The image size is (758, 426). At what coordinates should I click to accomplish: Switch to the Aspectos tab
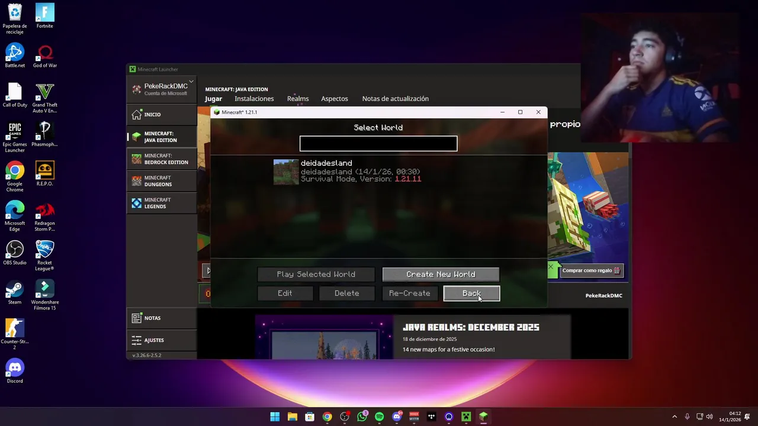click(335, 99)
